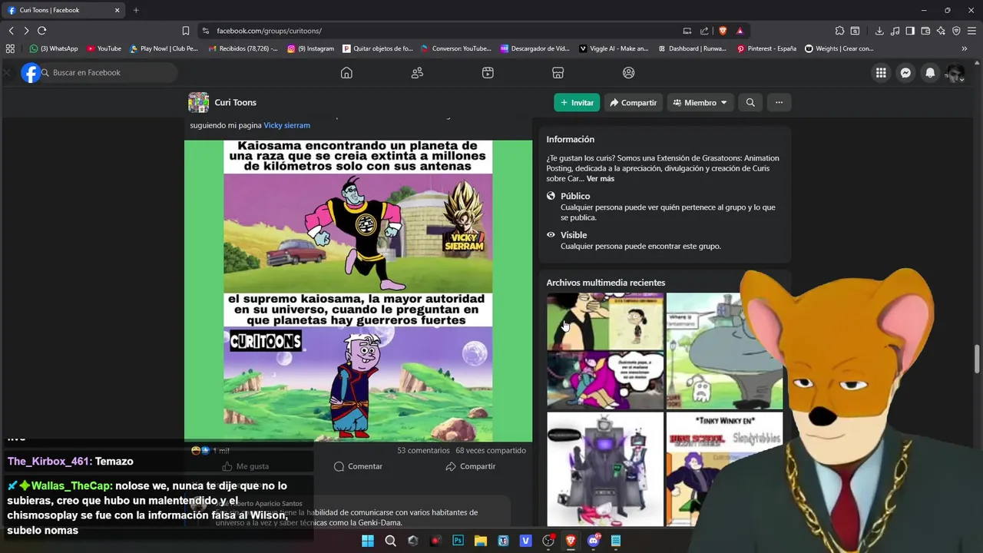Open Discord from the taskbar
983x553 pixels.
tap(593, 541)
